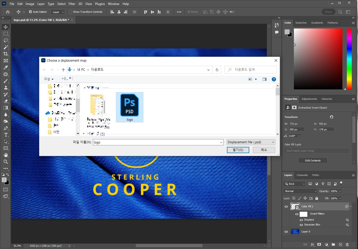Toggle Displace filter visibility eye
Viewport: 358px width, 249px height.
(x=301, y=220)
